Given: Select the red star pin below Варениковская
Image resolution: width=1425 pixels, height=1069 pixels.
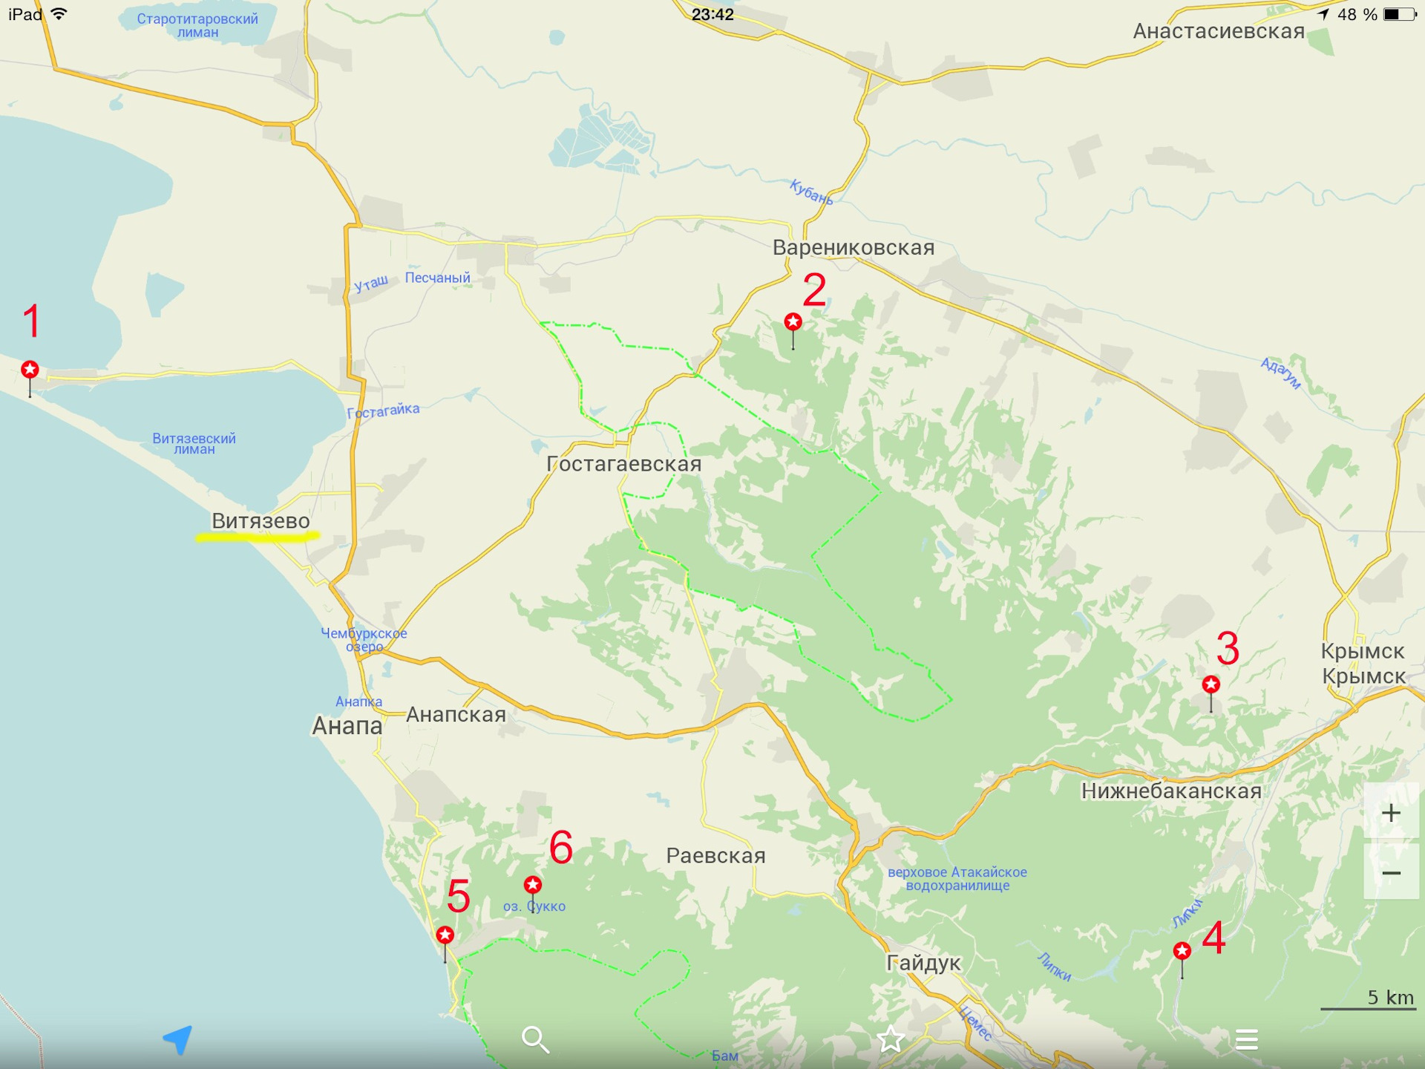Looking at the screenshot, I should (793, 321).
